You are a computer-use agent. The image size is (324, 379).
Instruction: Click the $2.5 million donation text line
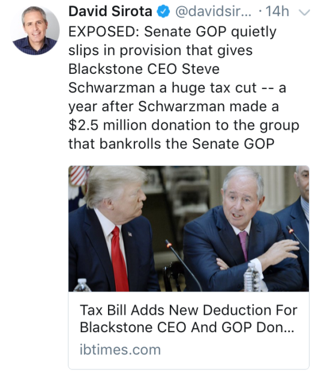click(184, 125)
